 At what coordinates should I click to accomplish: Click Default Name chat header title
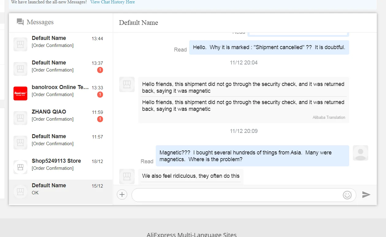point(139,23)
